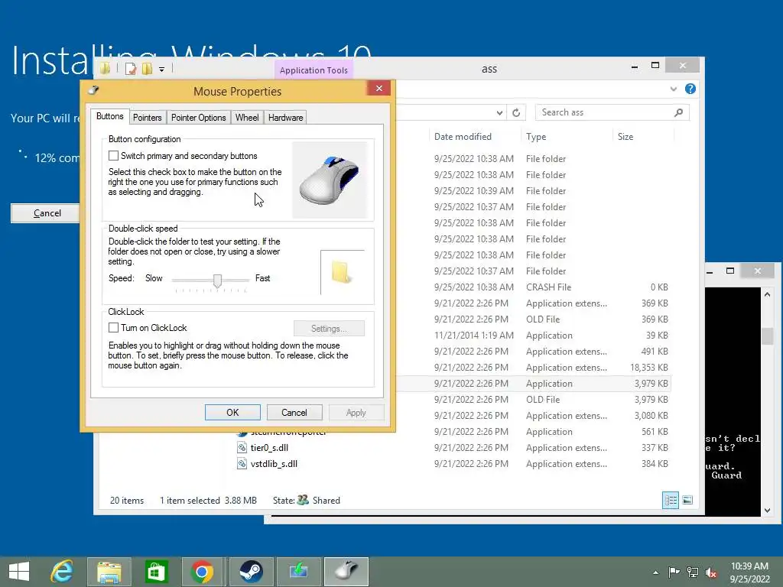Open File Explorer taskbar icon
This screenshot has height=587, width=783.
109,572
